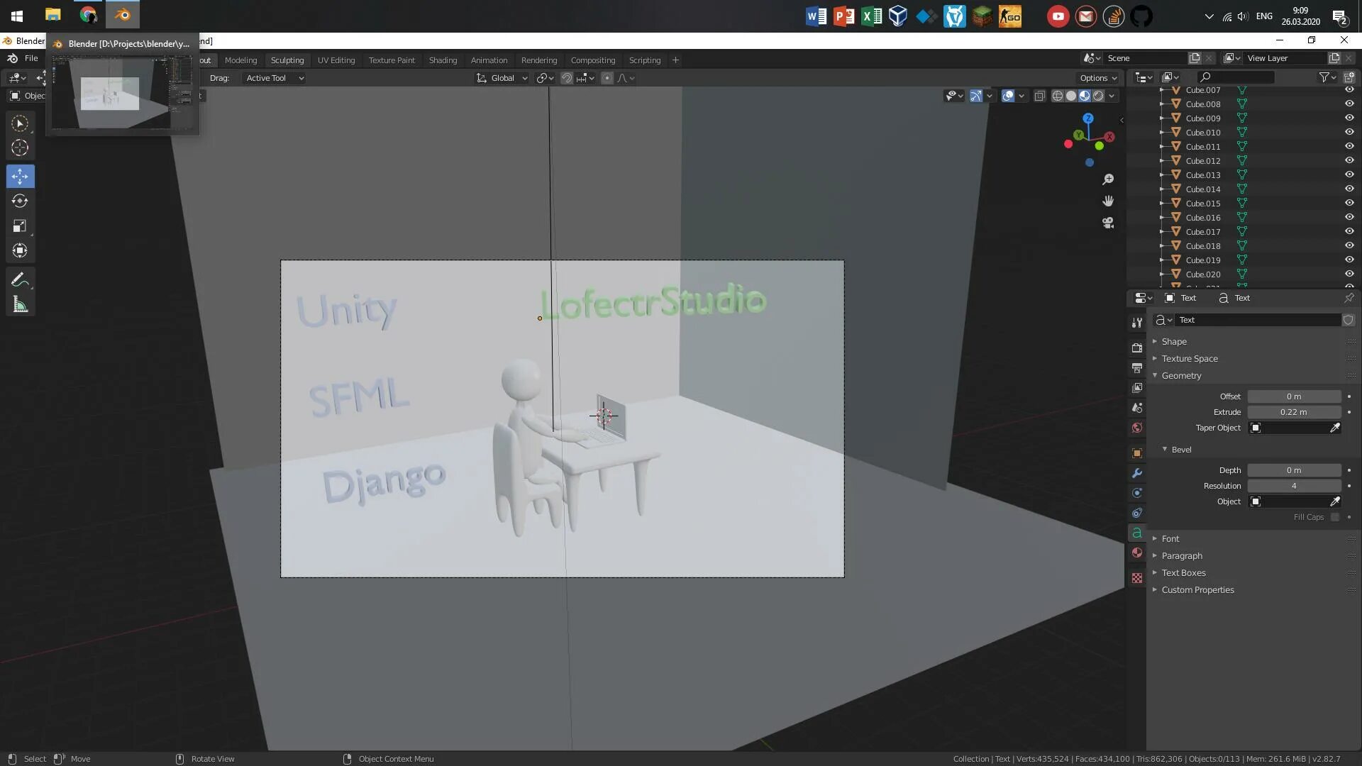Image resolution: width=1362 pixels, height=766 pixels.
Task: Hide Cube.010 with eye icon
Action: (1349, 132)
